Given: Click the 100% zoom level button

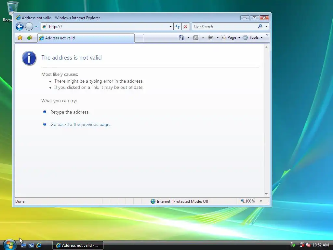Looking at the screenshot, I should point(247,201).
